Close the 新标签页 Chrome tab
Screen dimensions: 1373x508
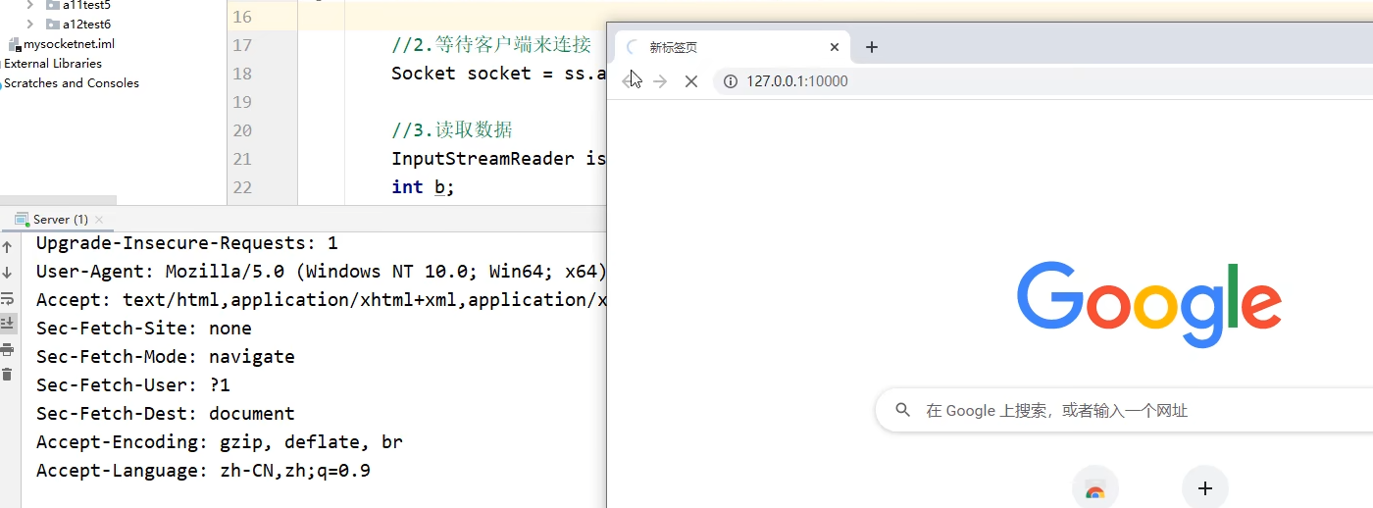[x=835, y=47]
